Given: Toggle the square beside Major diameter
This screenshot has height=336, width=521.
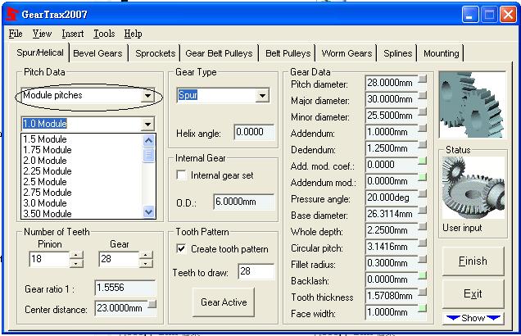Looking at the screenshot, I should pyautogui.click(x=423, y=95).
